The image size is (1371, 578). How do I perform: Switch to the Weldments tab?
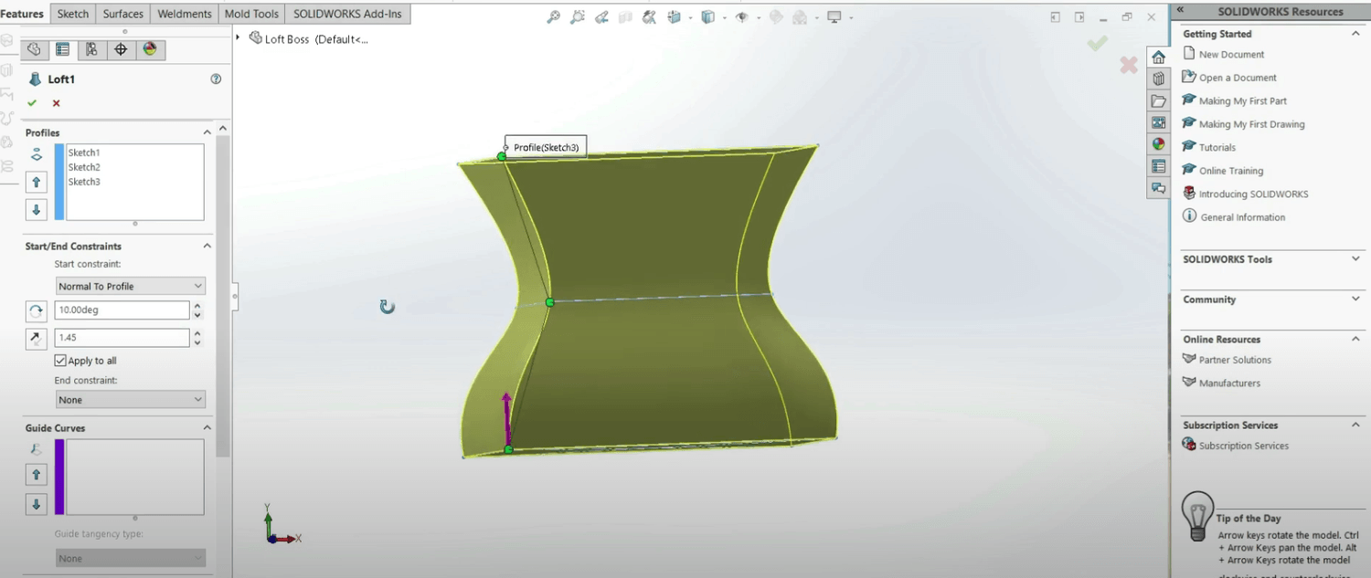click(184, 14)
